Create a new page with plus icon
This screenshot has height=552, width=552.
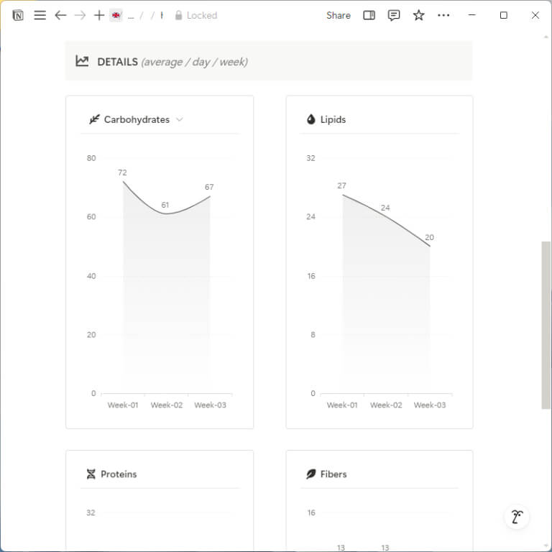99,15
